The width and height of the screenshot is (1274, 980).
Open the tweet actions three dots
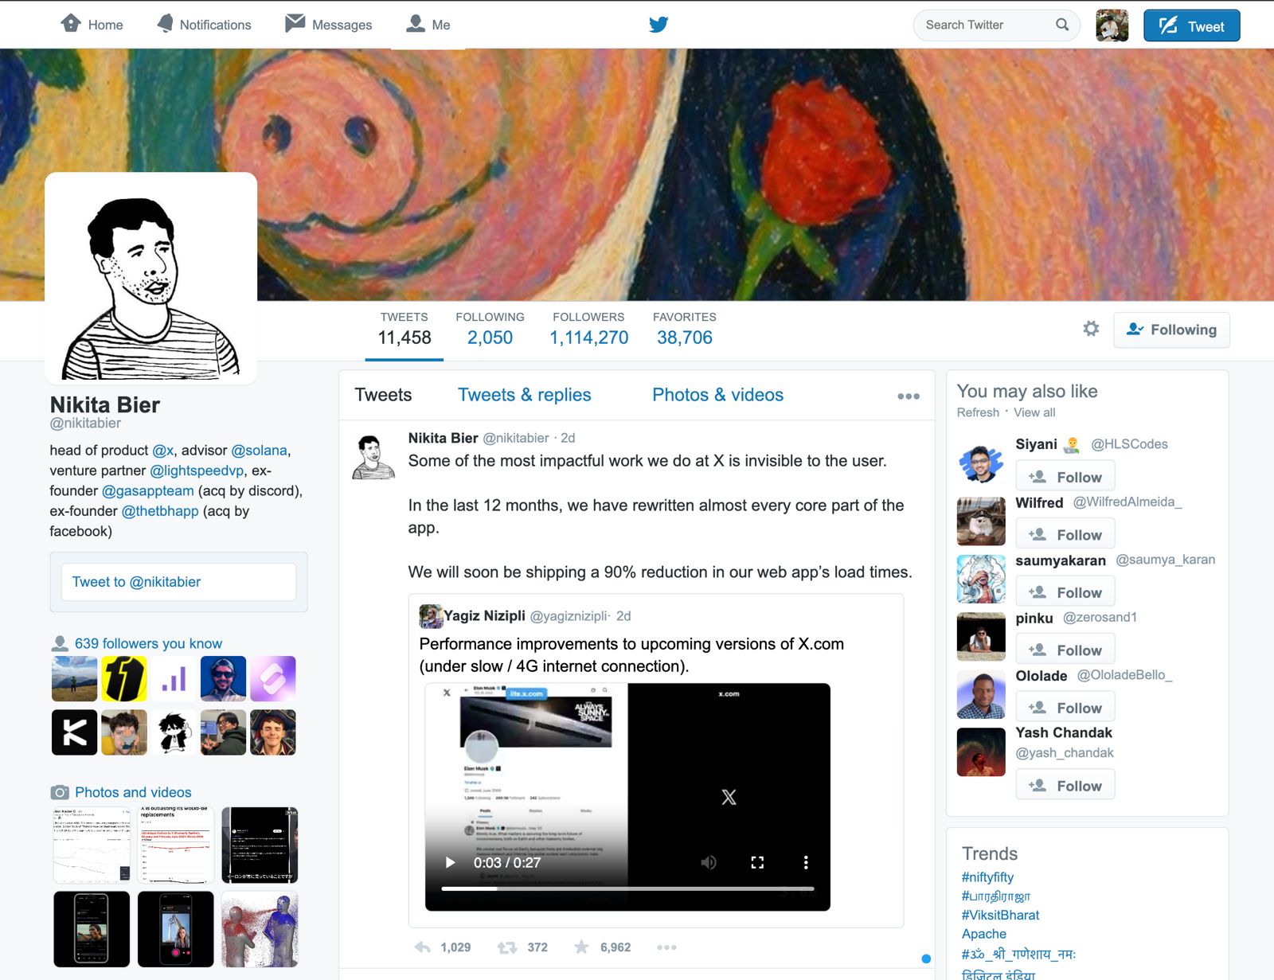tap(666, 947)
